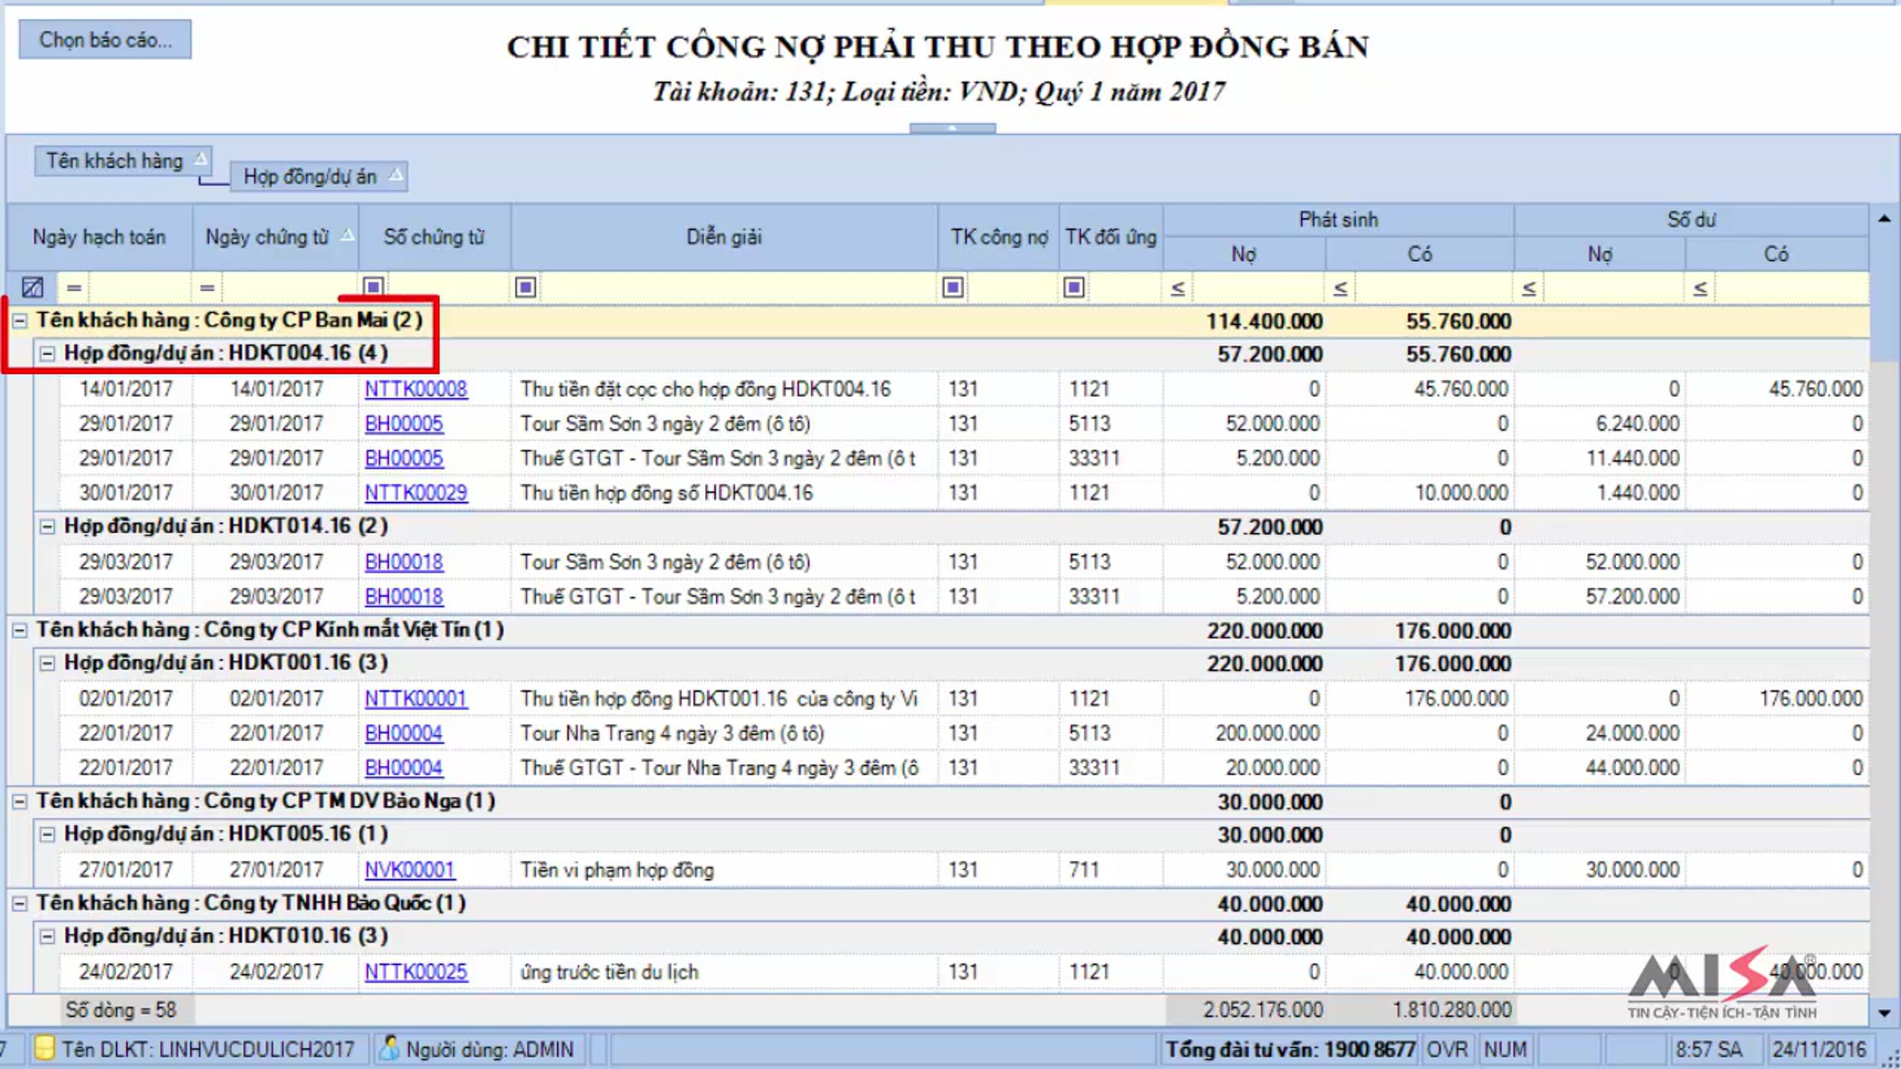1901x1069 pixels.
Task: Open the TK đối ứng filter condition icon
Action: click(x=1074, y=287)
